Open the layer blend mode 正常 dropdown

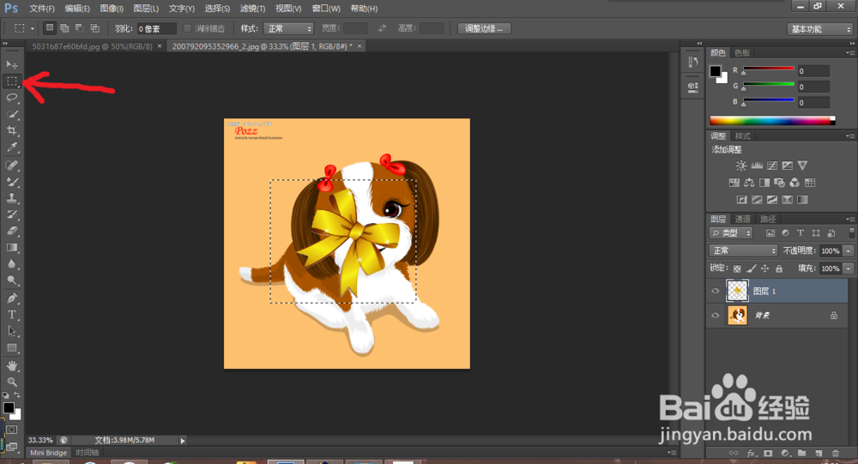pos(743,250)
